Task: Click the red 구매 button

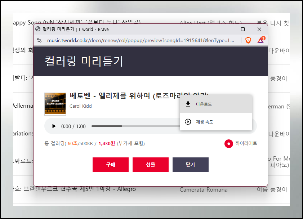Action: tap(111, 165)
